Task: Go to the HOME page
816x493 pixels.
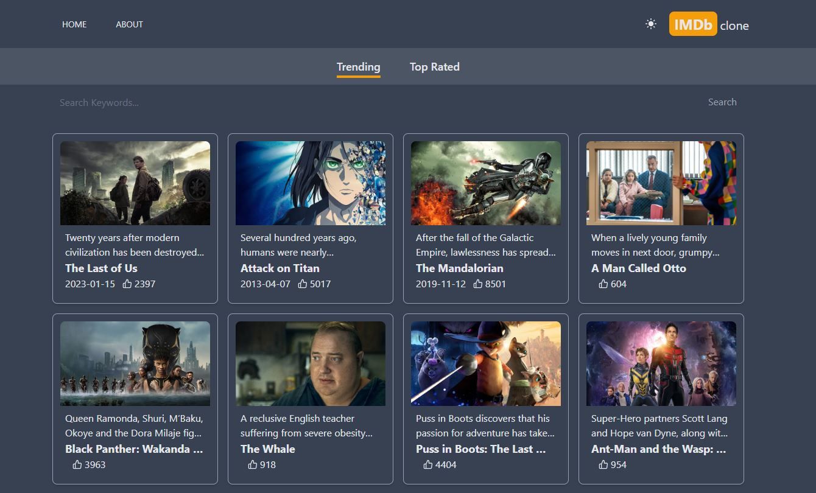Action: pyautogui.click(x=74, y=24)
